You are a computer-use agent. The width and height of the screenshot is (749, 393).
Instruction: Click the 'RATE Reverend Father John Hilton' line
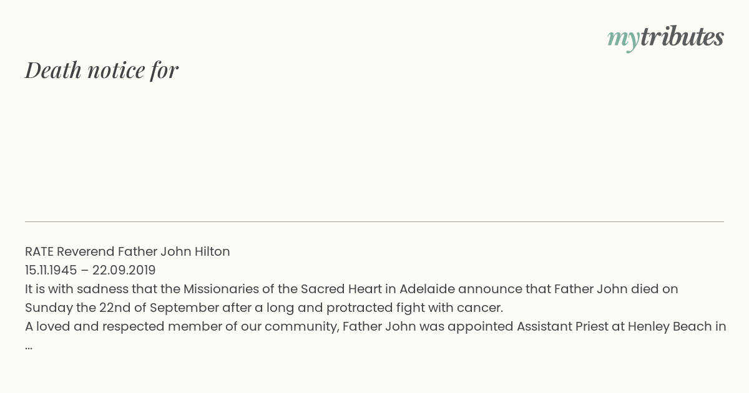click(127, 251)
